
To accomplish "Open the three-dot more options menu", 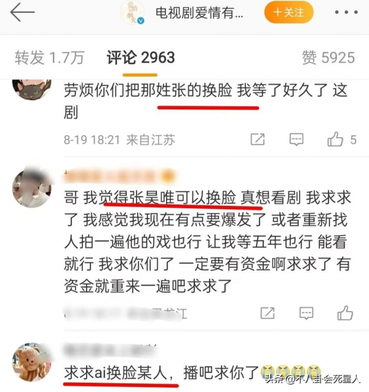I will (x=346, y=12).
